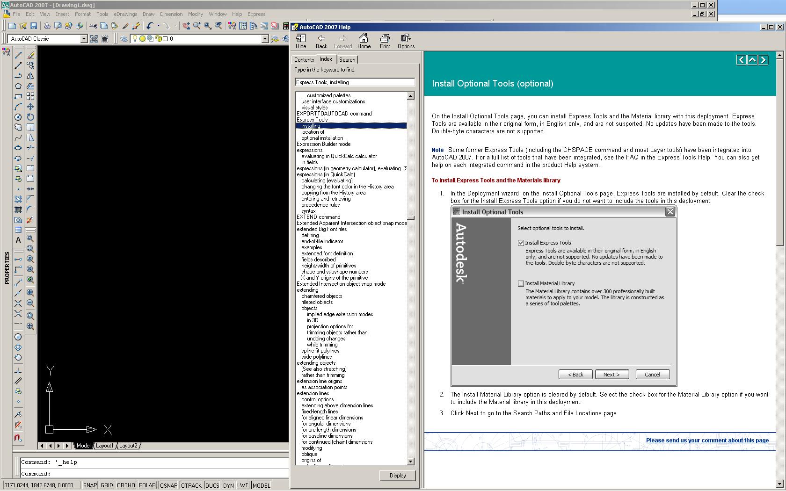Switch to the Contents tab in Help
The height and width of the screenshot is (491, 786).
[x=304, y=60]
